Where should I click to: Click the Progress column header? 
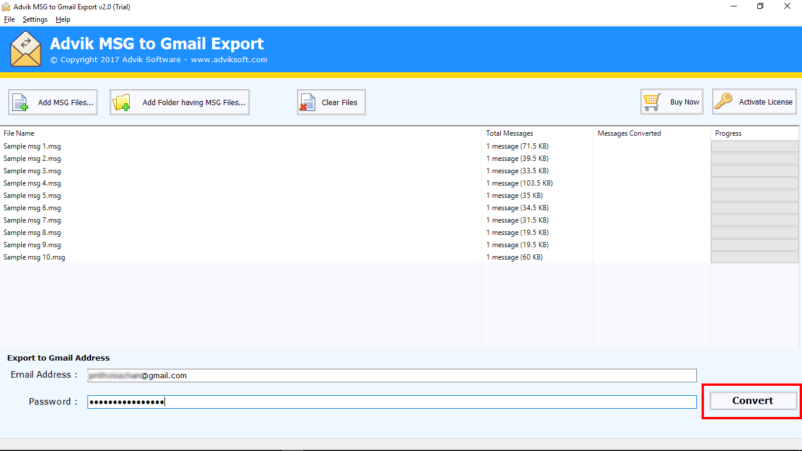tap(755, 133)
